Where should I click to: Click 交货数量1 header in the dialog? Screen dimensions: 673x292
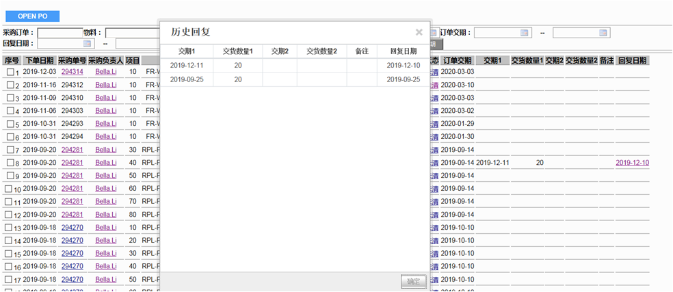tap(238, 51)
